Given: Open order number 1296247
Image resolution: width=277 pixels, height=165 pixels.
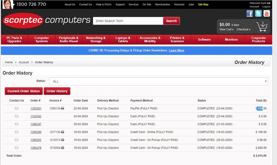Looking at the screenshot, I should [36, 124].
